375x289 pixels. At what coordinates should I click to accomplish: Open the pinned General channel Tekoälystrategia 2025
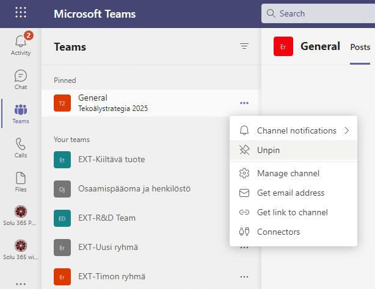pyautogui.click(x=151, y=103)
